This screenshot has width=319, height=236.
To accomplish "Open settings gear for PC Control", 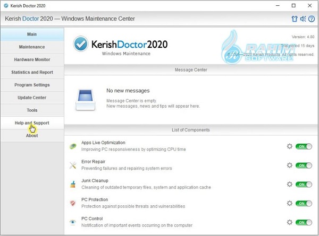I will [x=290, y=222].
